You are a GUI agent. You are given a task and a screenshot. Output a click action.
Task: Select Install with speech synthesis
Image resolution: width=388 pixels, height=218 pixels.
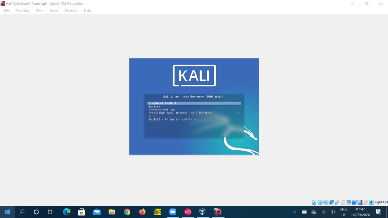[x=172, y=119]
